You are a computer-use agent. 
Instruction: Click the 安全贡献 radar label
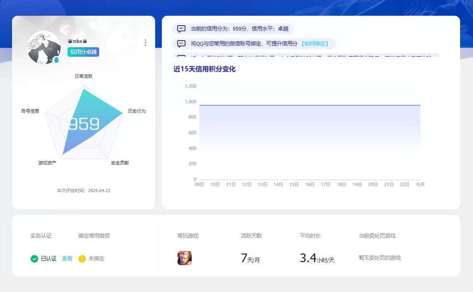click(120, 163)
